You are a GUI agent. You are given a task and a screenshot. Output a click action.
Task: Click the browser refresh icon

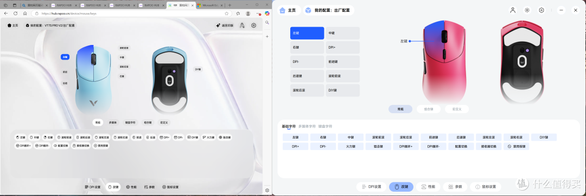(x=15, y=13)
